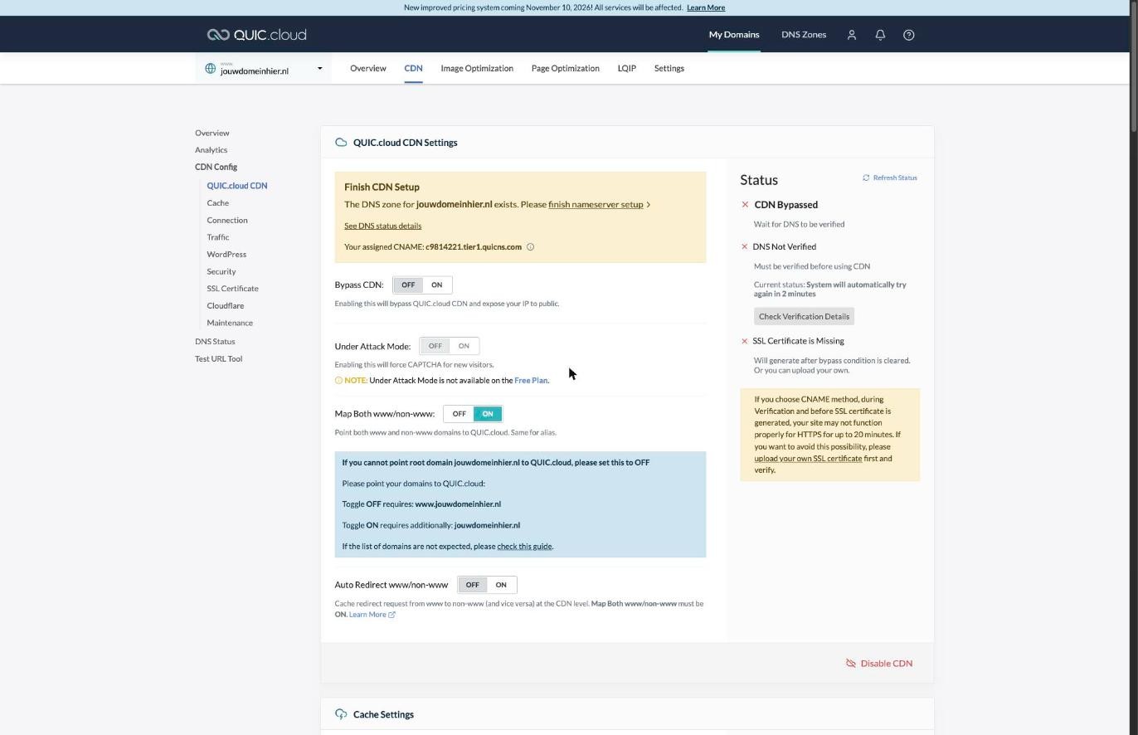
Task: Switch Map Both www/non-www to OFF
Action: tap(459, 414)
